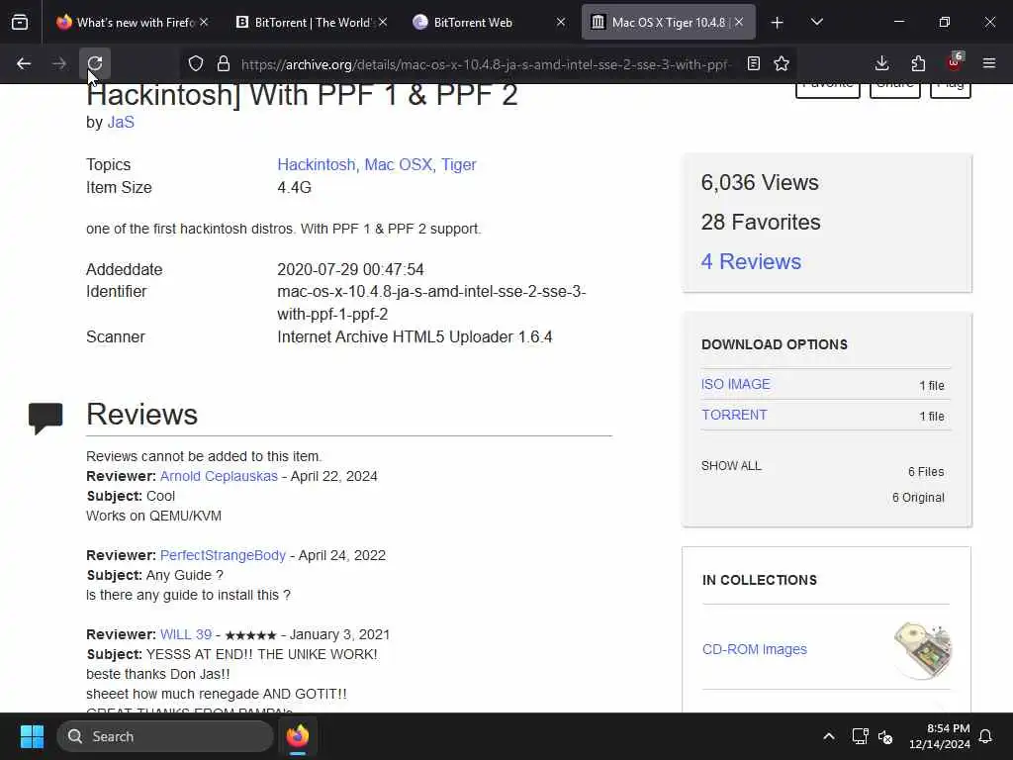
Task: Open the Windows Start menu
Action: (32, 736)
